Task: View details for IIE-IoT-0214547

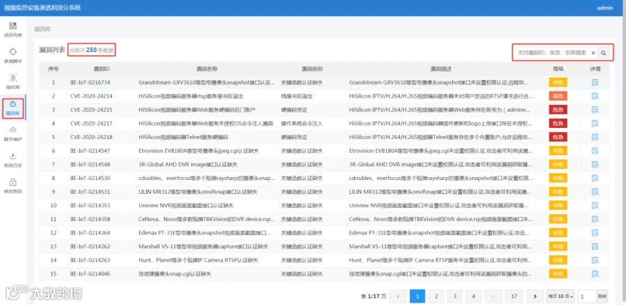Action: 595,151
